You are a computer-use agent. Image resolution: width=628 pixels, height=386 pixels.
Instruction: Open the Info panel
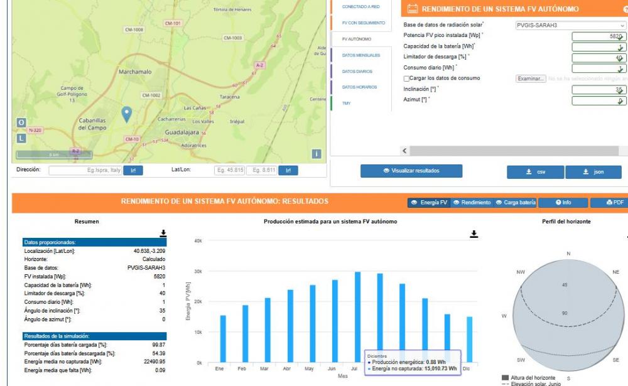click(563, 203)
